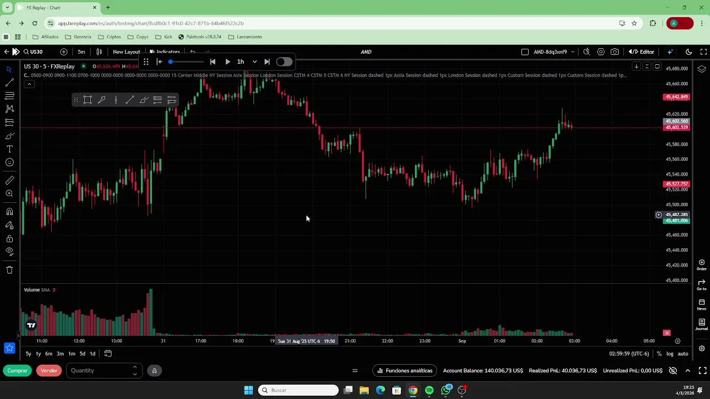Select the cursor arrow tool in left toolbar
710x399 pixels.
pos(9,69)
